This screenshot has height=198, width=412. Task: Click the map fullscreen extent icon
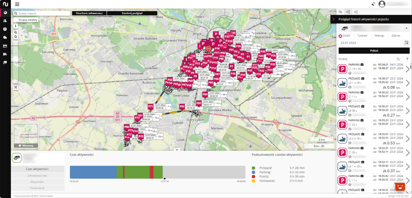click(x=16, y=87)
